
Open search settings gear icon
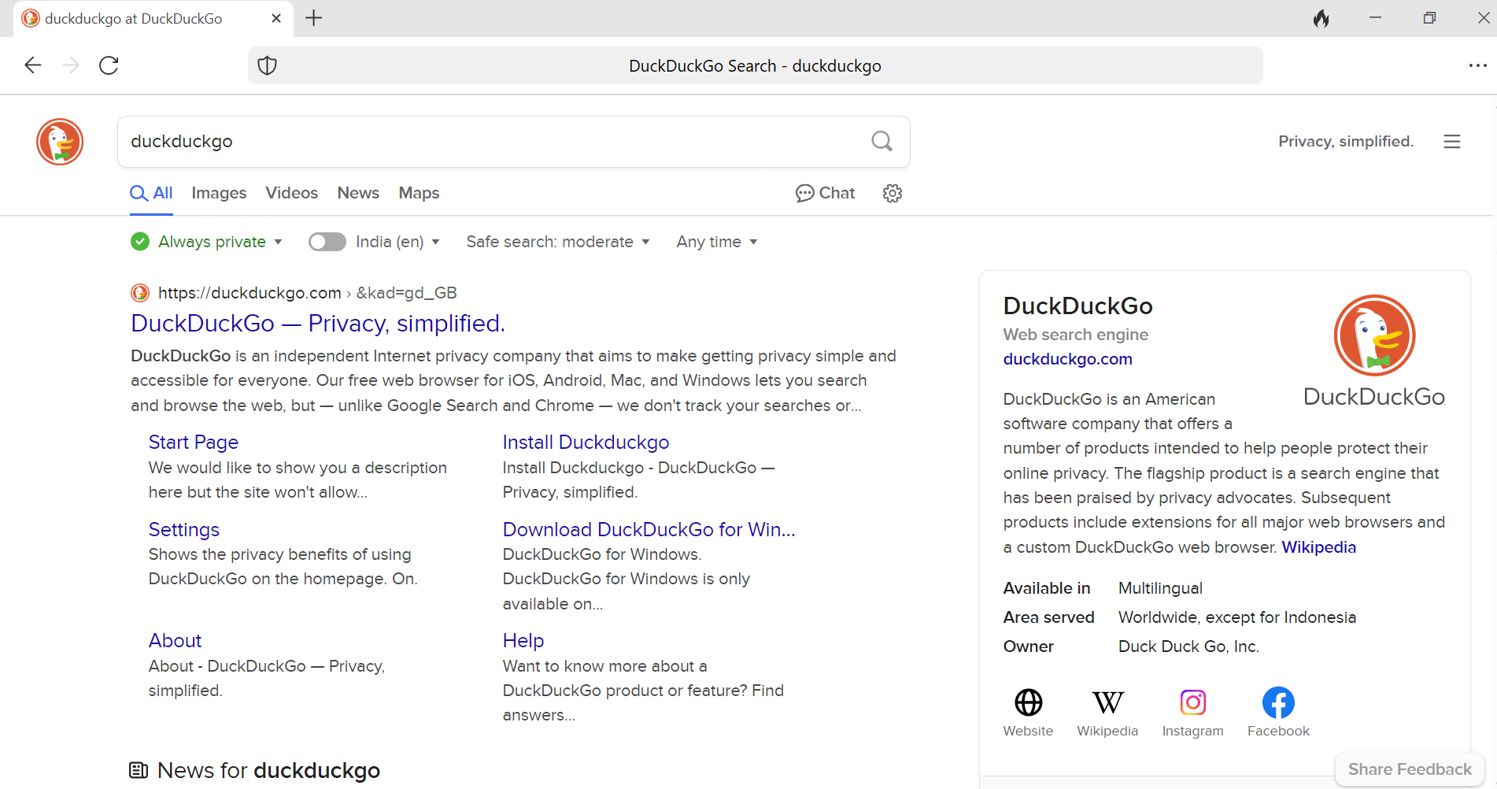tap(893, 193)
